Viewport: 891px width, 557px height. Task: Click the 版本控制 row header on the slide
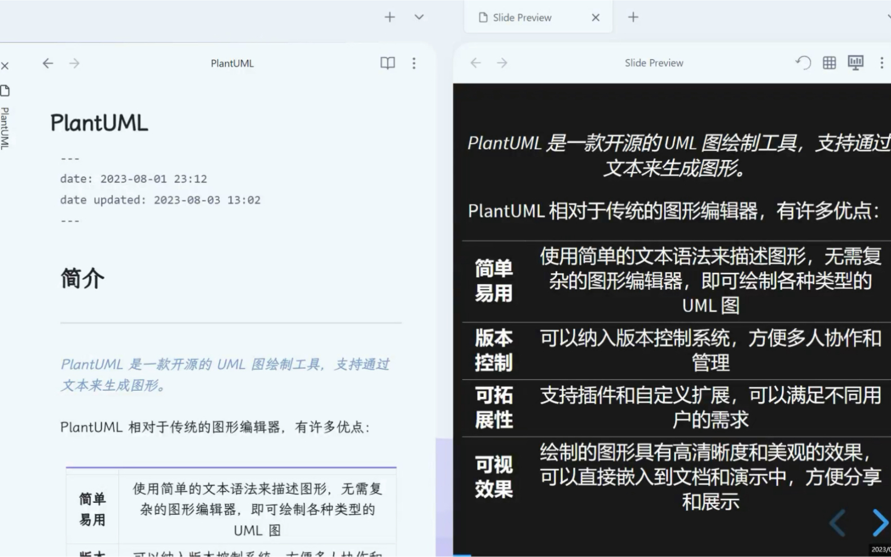pyautogui.click(x=494, y=350)
